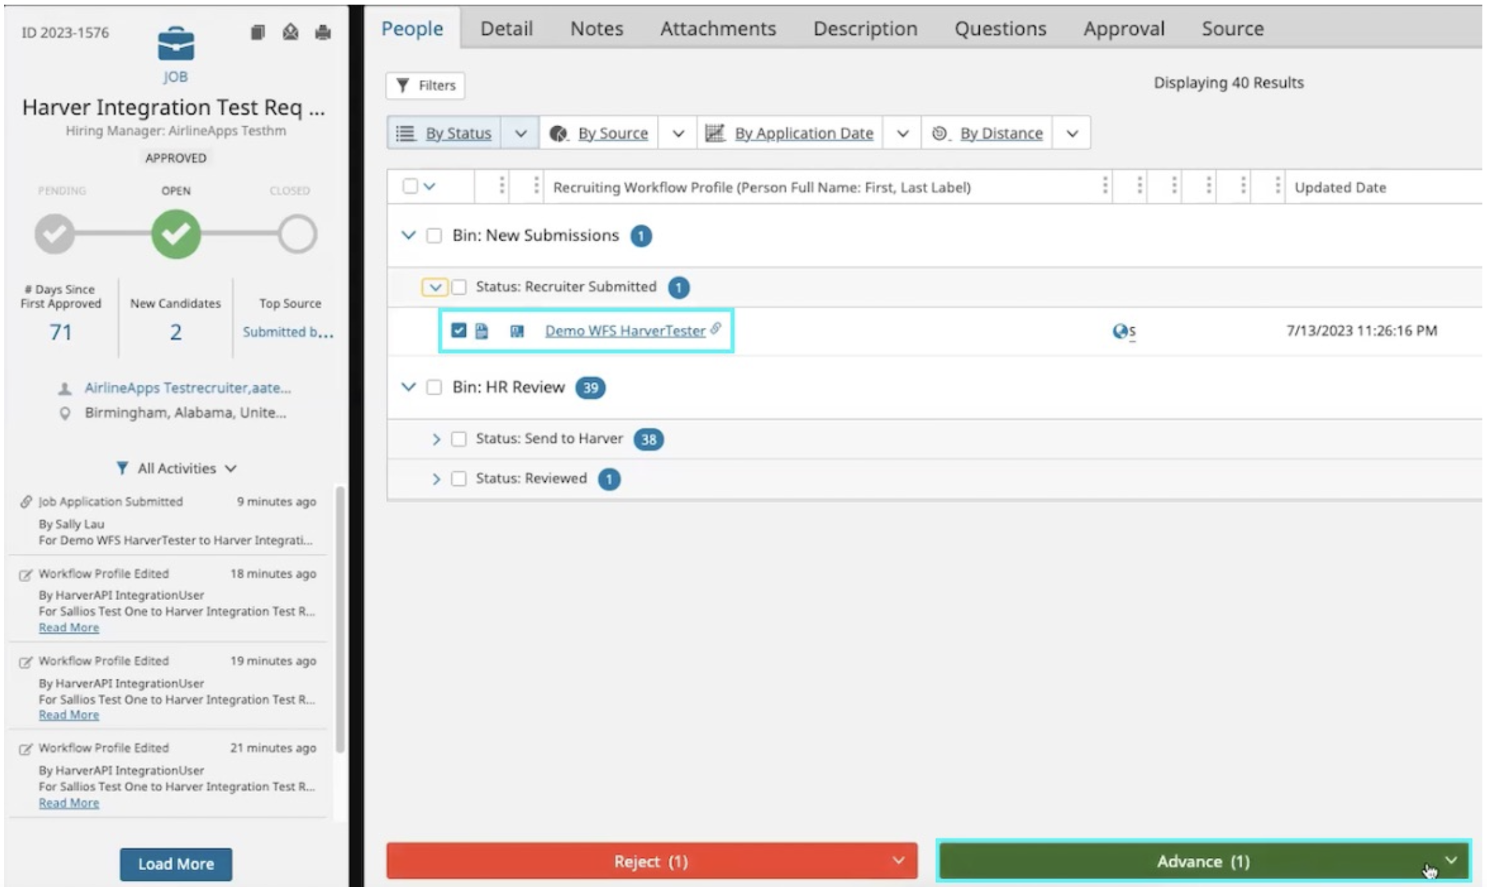The height and width of the screenshot is (887, 1487).
Task: Check the Bin: HR Review checkbox
Action: pos(434,387)
